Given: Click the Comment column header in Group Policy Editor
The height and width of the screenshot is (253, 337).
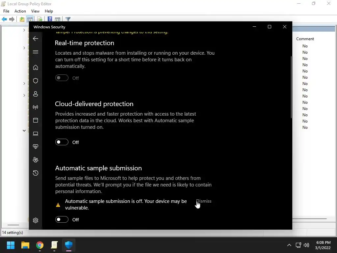Looking at the screenshot, I should tap(305, 39).
